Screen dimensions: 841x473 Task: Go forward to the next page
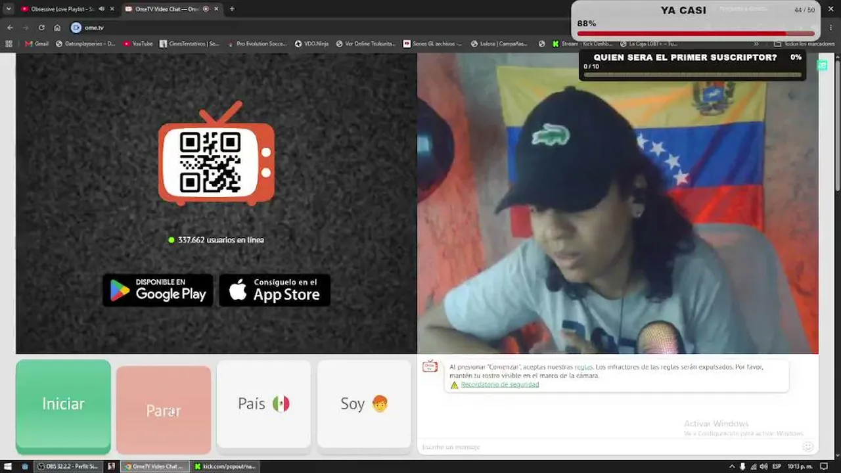pos(26,28)
